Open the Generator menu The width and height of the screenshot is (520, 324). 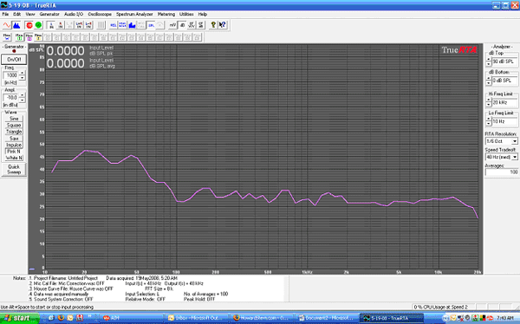pos(49,14)
